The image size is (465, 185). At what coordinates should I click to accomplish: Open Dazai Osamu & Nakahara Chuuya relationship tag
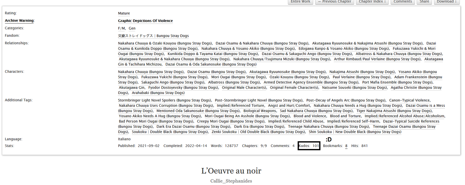(x=262, y=43)
